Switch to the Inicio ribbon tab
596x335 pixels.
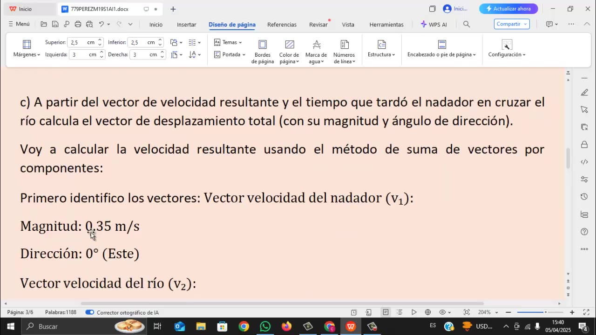coord(156,25)
